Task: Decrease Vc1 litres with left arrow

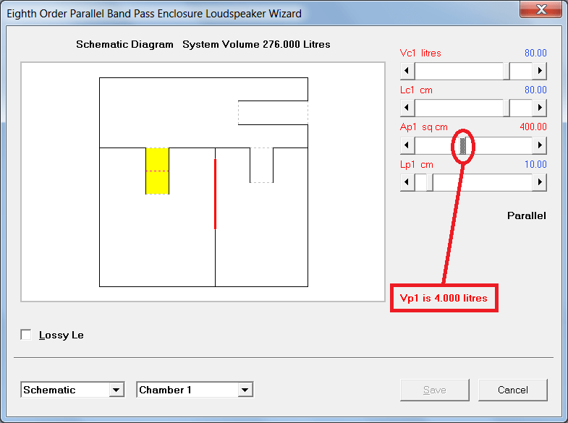Action: coord(407,71)
